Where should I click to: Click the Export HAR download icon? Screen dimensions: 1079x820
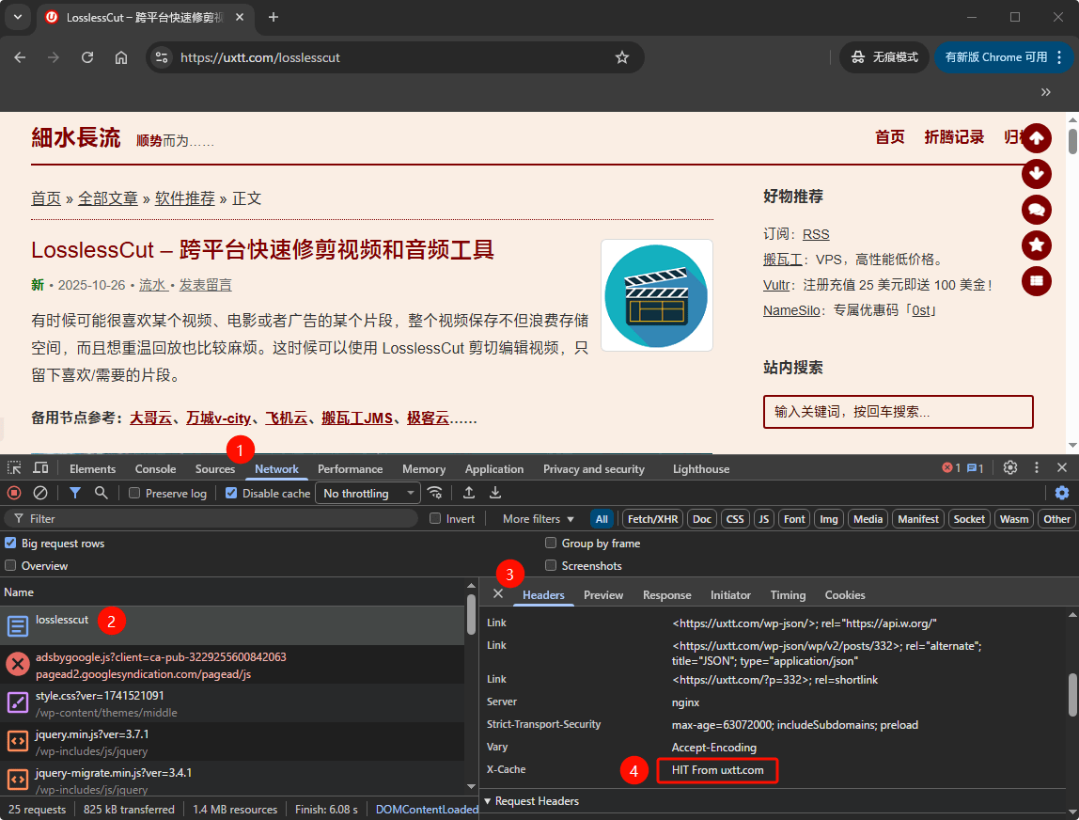pos(495,493)
